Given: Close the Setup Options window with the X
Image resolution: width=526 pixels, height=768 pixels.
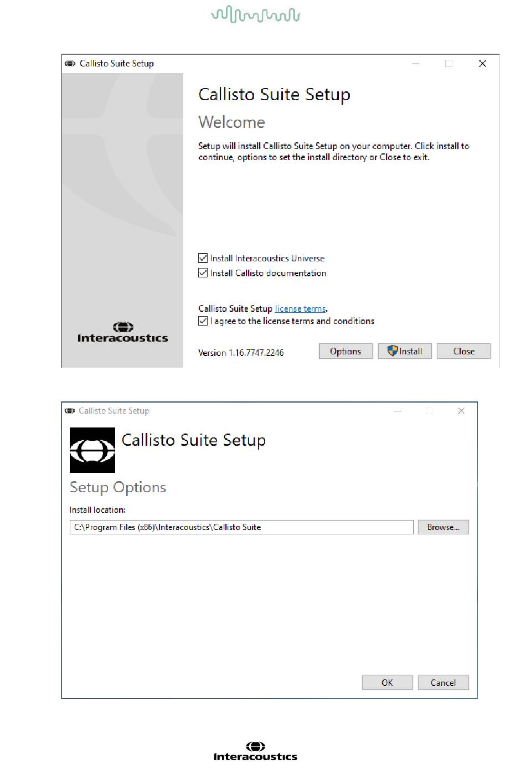Looking at the screenshot, I should 461,411.
